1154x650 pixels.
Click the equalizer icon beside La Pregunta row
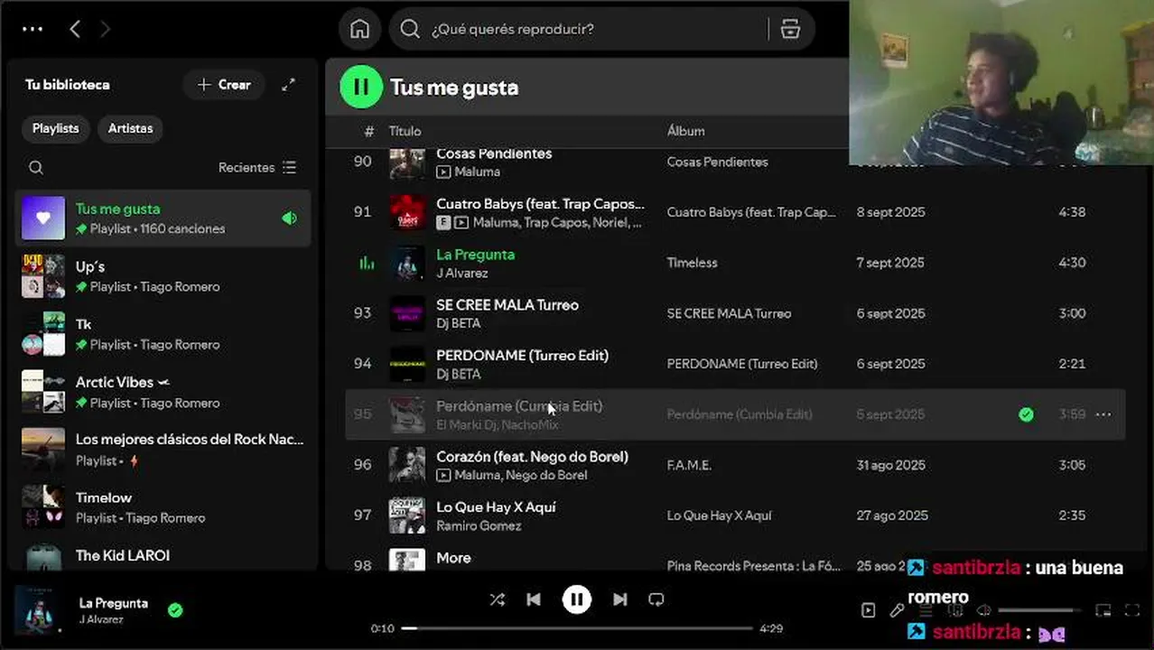367,263
